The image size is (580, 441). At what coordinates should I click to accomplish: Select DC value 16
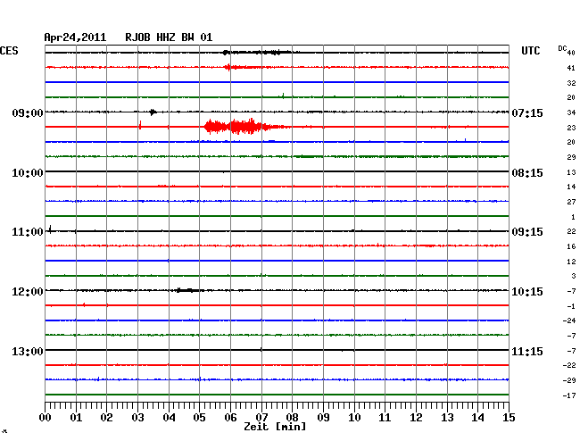[x=571, y=246]
